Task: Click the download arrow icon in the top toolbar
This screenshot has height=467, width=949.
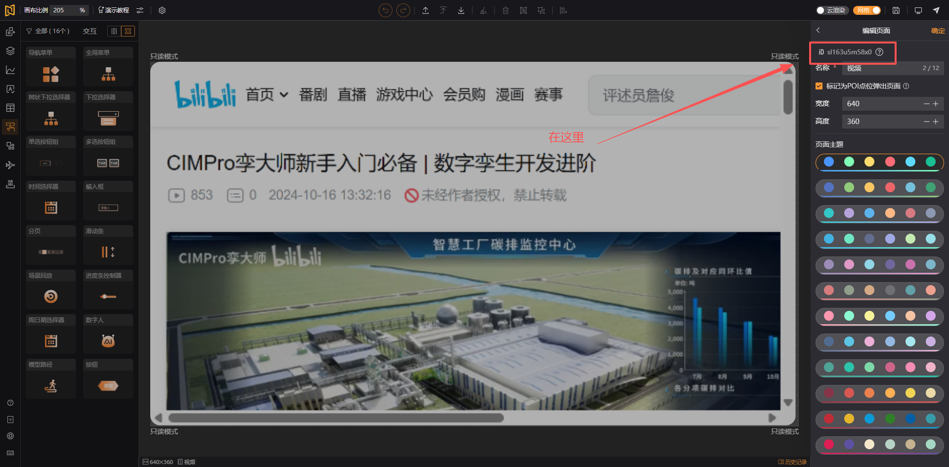Action: 461,10
